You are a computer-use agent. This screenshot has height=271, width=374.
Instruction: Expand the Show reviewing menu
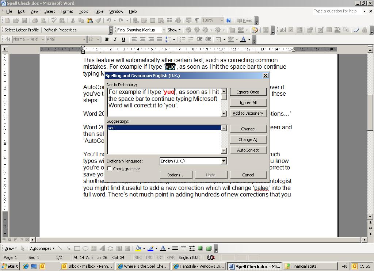coord(174,30)
